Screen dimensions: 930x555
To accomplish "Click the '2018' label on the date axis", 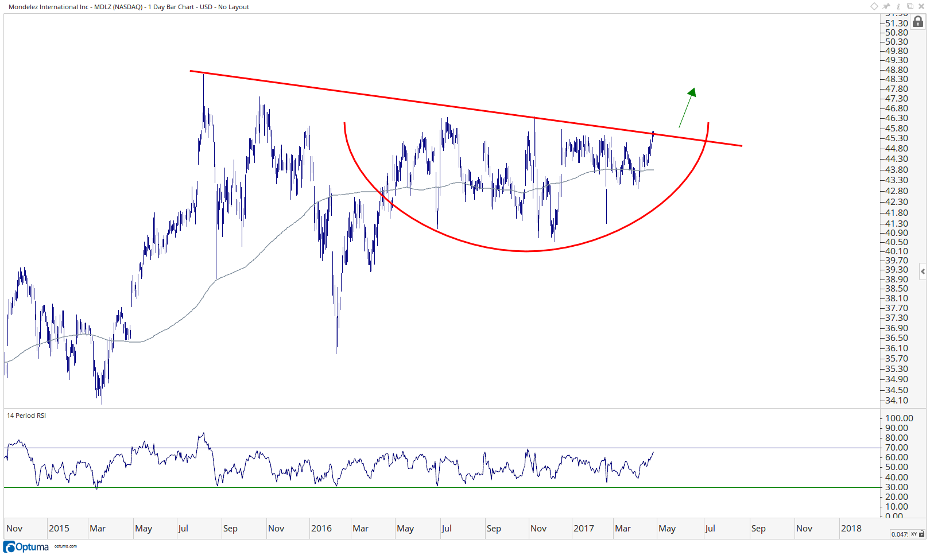I will coord(851,529).
